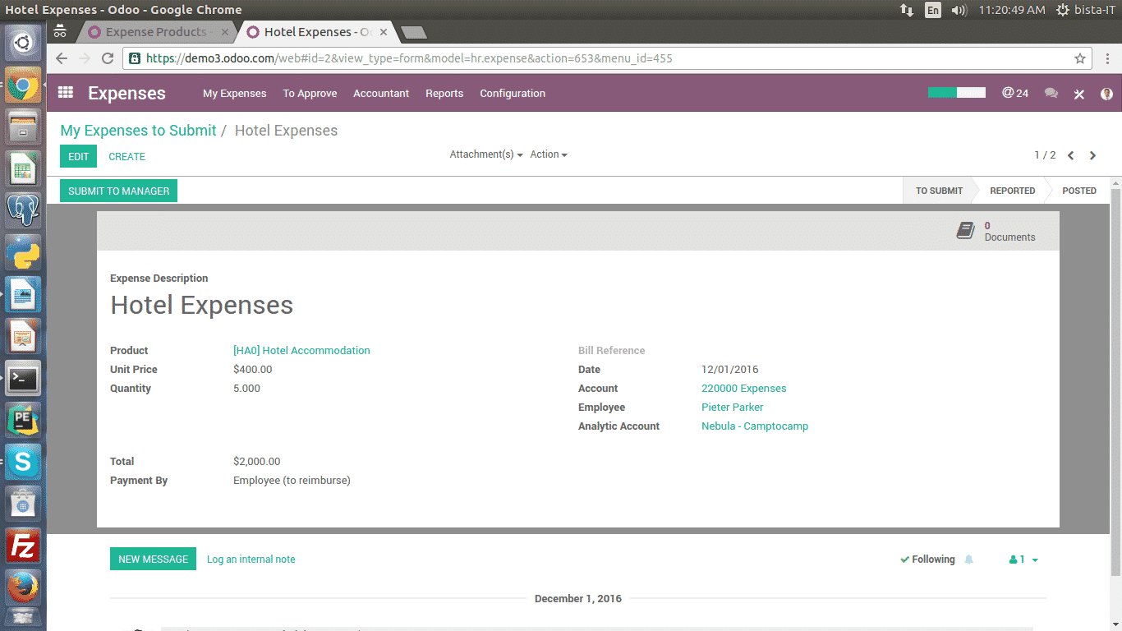The height and width of the screenshot is (631, 1122).
Task: Open the Odoo apps grid menu
Action: pos(66,93)
